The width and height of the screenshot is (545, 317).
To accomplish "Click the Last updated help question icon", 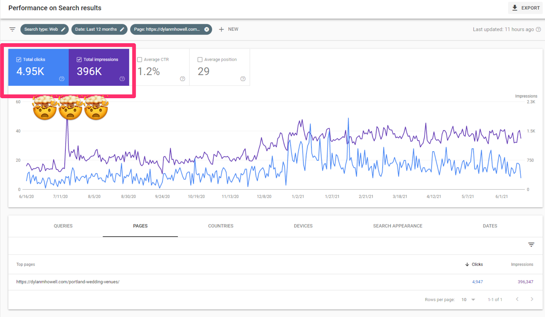I will (539, 29).
